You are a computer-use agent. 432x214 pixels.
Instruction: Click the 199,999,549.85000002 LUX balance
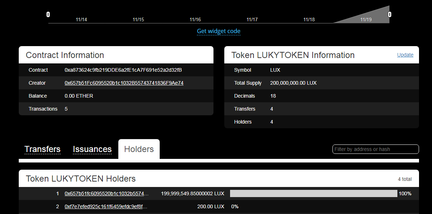193,193
